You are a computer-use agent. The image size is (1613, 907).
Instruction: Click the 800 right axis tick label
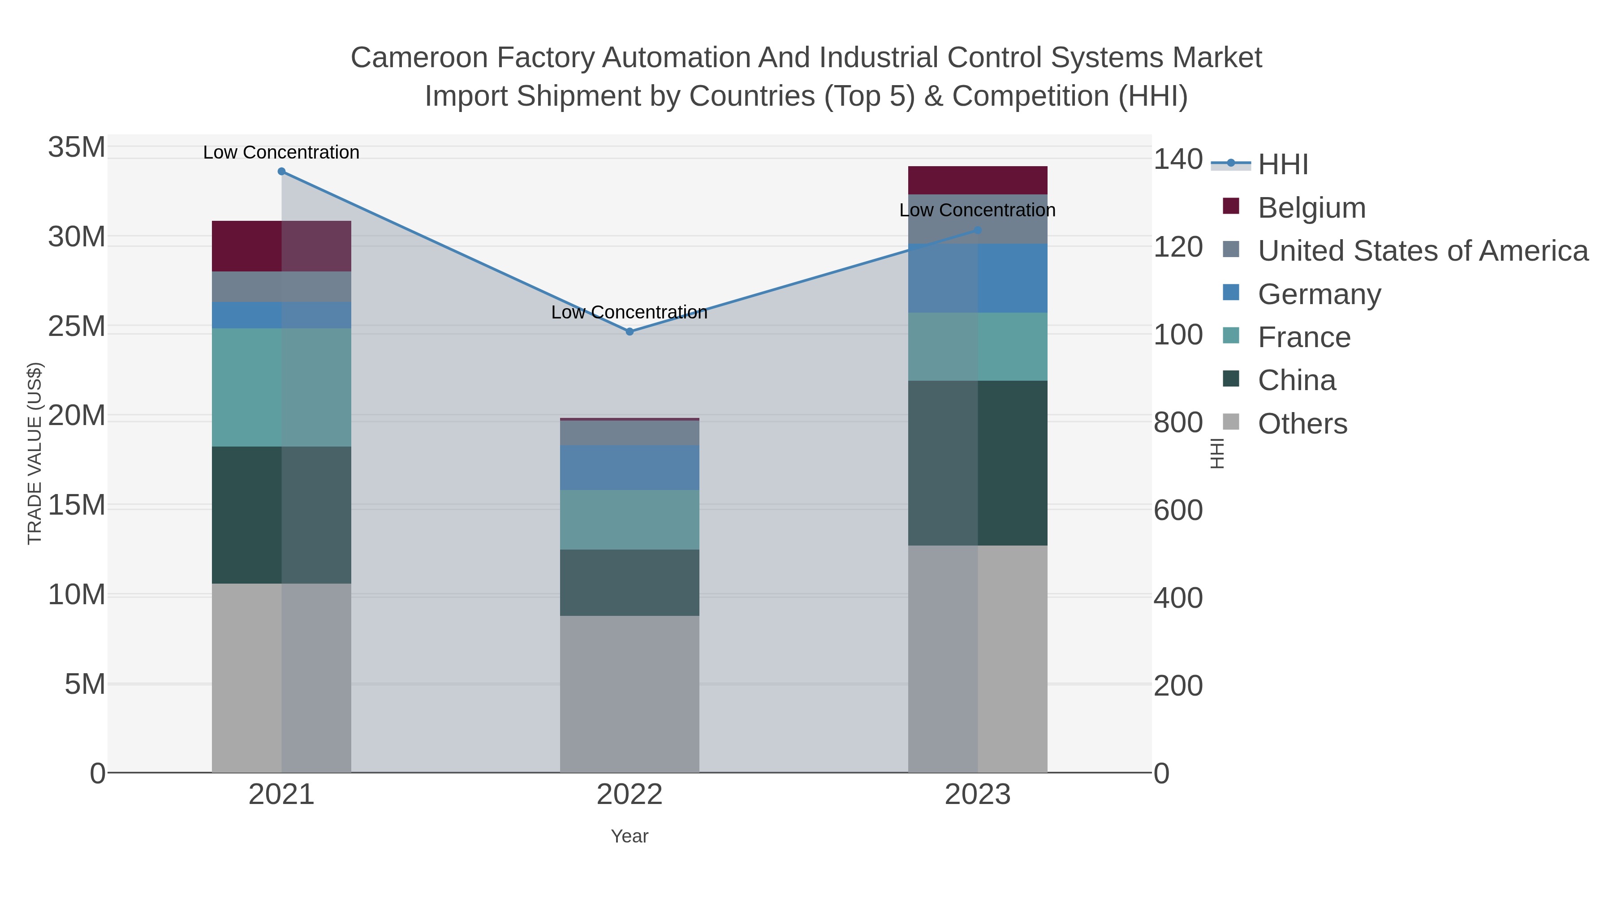coord(1178,422)
